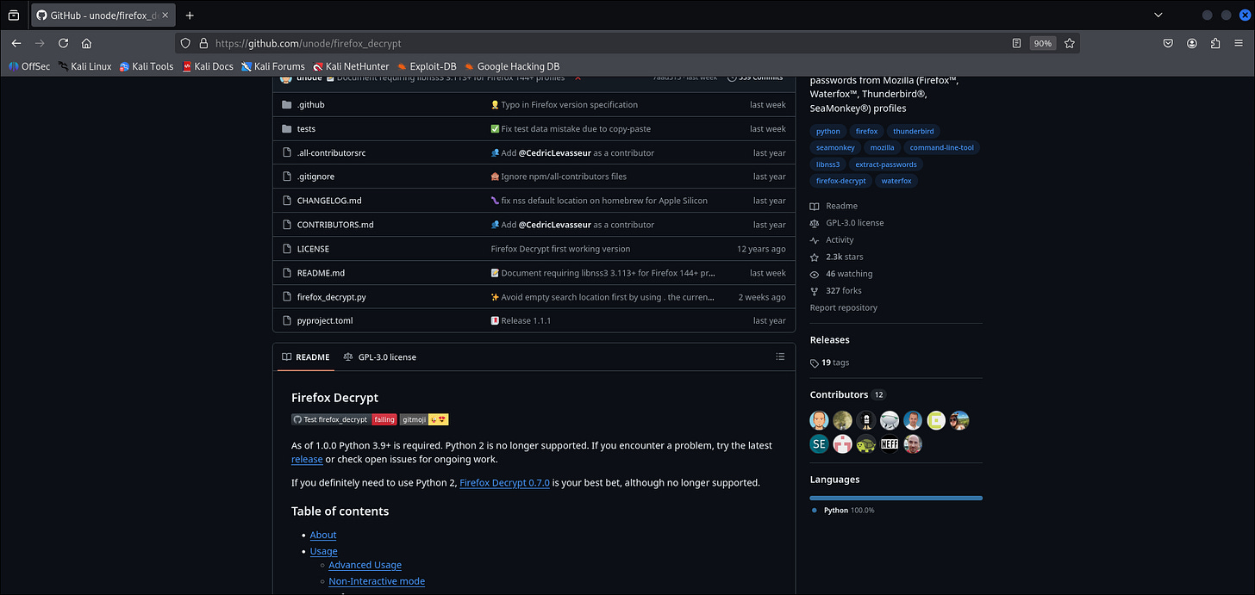
Task: Click the command-line-tool topic tag
Action: pyautogui.click(x=941, y=147)
